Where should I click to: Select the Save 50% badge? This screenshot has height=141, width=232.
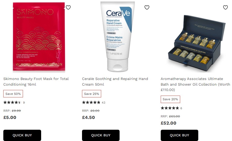click(x=13, y=94)
